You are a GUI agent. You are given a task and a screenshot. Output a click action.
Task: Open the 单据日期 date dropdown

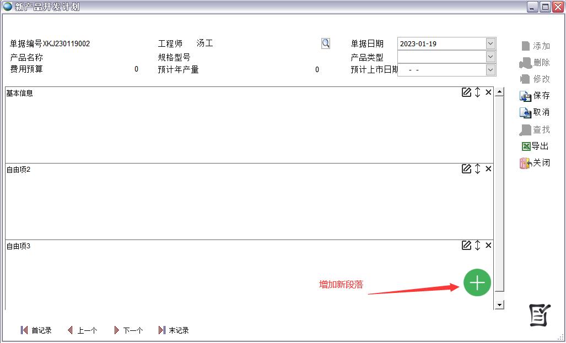point(490,43)
